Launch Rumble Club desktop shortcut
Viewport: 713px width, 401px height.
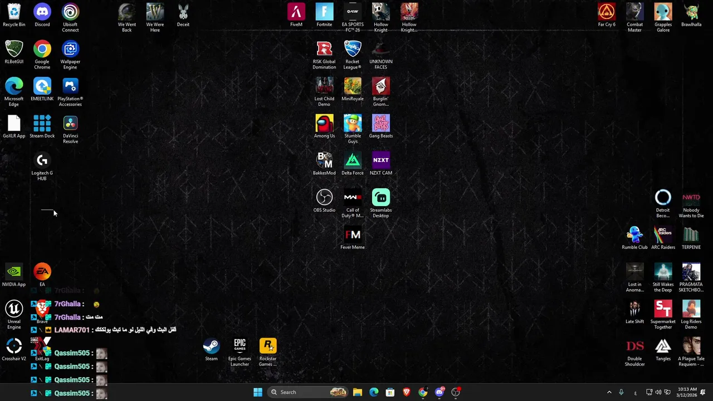(x=635, y=238)
